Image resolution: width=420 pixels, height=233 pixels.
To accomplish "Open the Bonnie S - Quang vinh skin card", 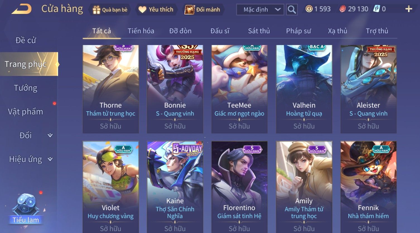I will tap(175, 89).
